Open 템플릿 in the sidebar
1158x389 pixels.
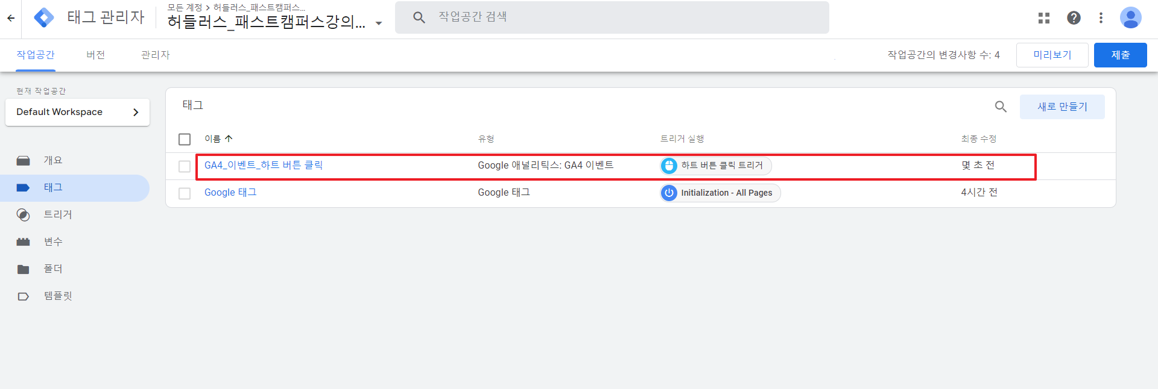58,296
